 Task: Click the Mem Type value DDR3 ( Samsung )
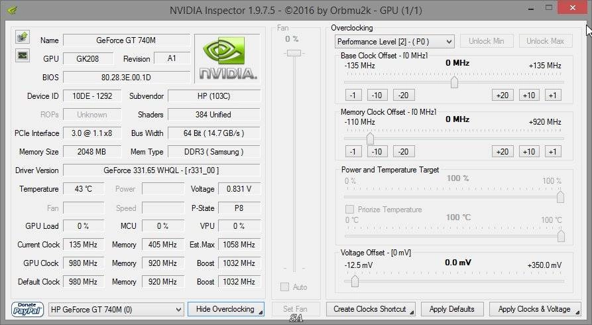214,151
